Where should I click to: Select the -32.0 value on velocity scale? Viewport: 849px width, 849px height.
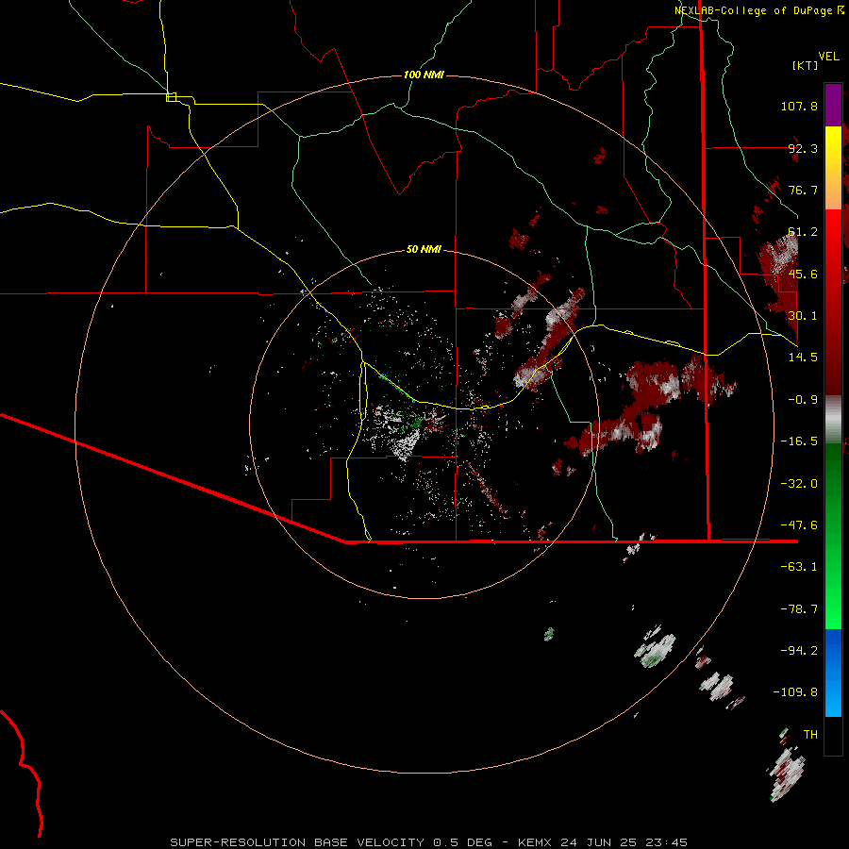click(799, 484)
